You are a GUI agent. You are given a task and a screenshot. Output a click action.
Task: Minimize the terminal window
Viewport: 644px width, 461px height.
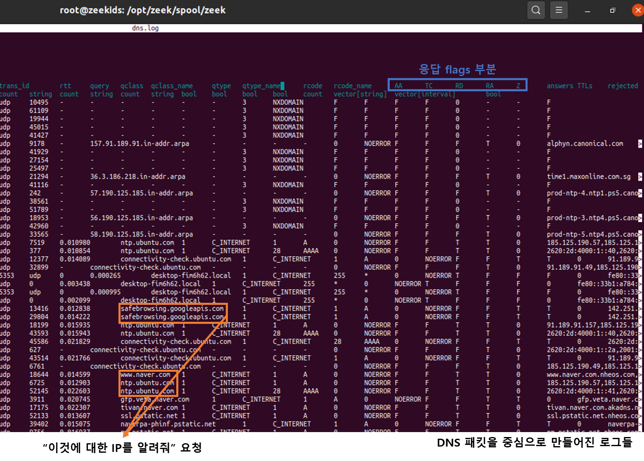[x=587, y=11]
